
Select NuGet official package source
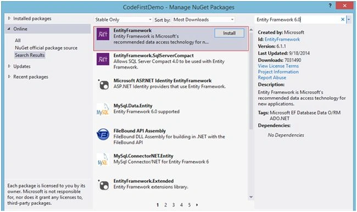tap(46, 48)
